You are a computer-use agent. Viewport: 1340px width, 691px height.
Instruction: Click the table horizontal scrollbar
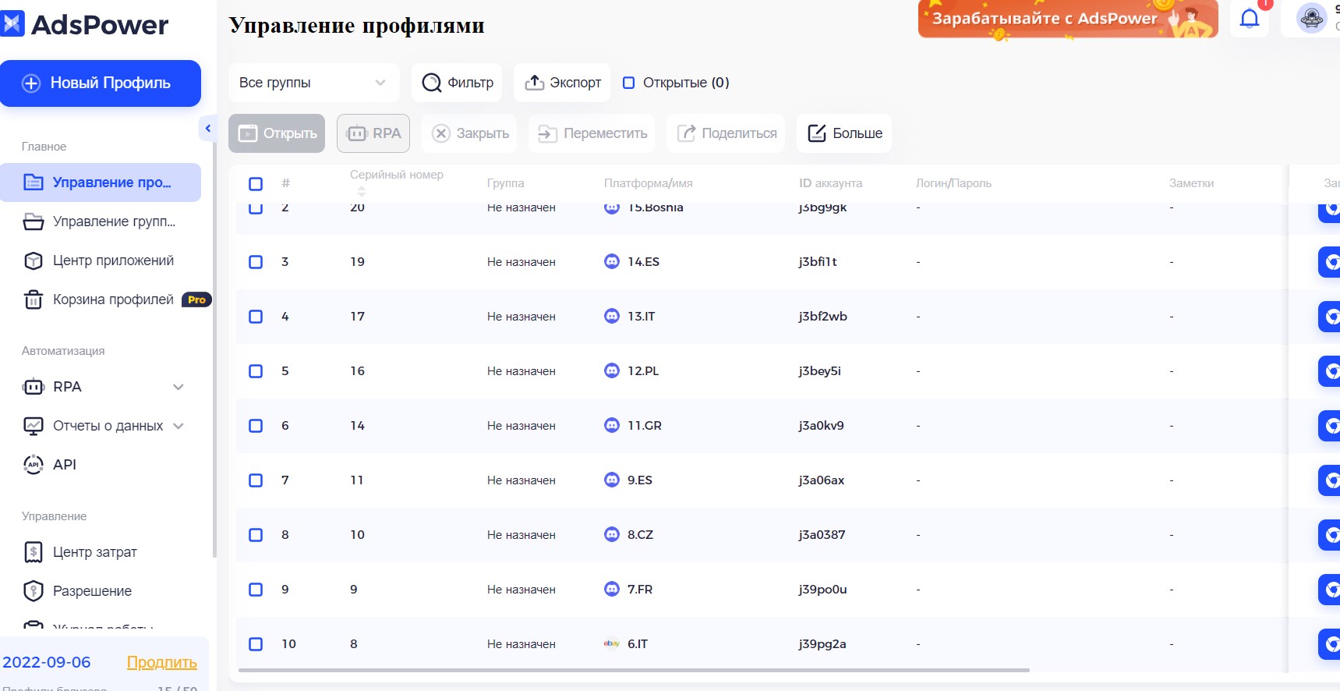(x=634, y=670)
